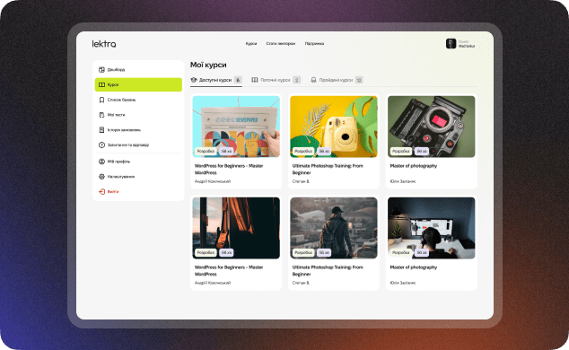Open the Пройдені курси tab
The height and width of the screenshot is (350, 569).
click(x=337, y=80)
